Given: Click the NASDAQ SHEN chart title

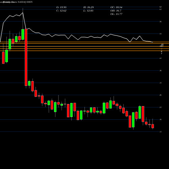Looking at the screenshot, I should point(25,2).
